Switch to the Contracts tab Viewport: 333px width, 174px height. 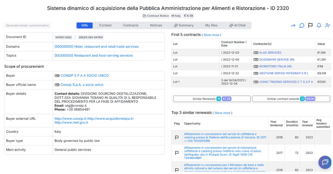[x=131, y=25]
